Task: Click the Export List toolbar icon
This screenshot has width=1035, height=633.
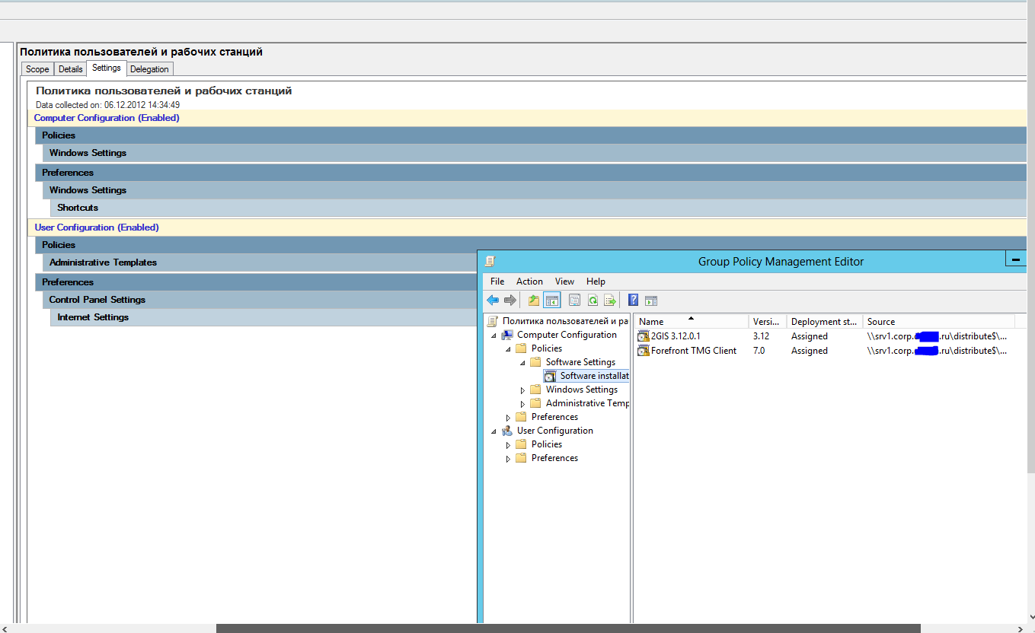Action: [x=610, y=301]
